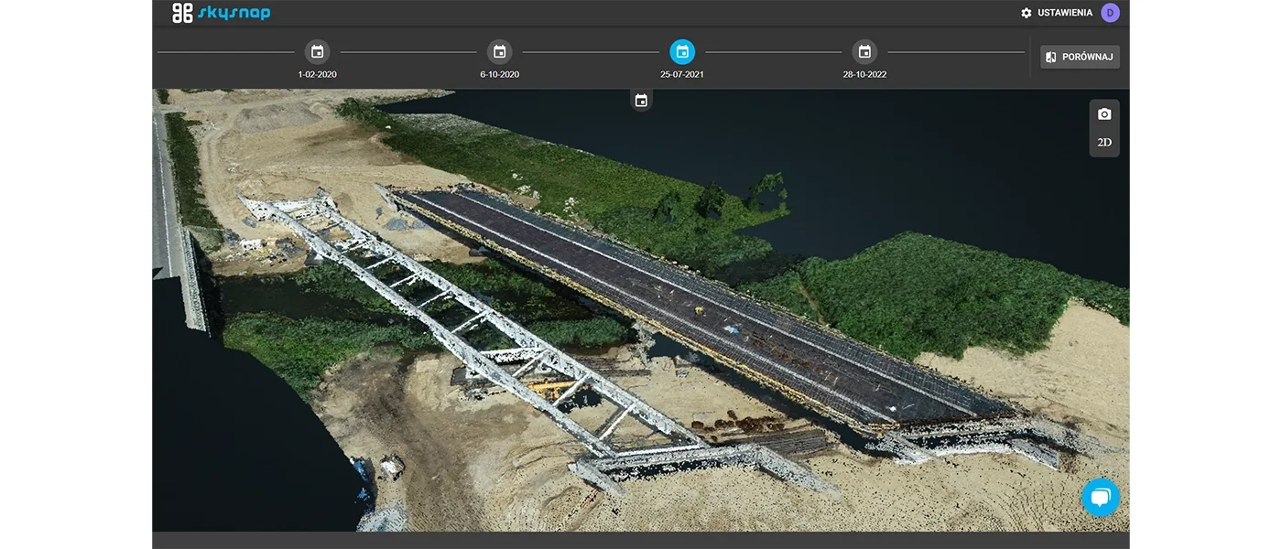
Task: Open Ustawienia settings
Action: [x=1057, y=13]
